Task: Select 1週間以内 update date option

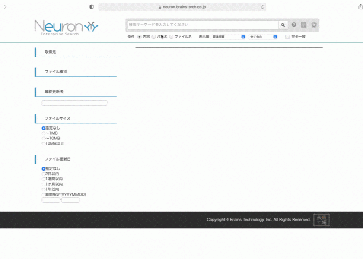Action: [44, 179]
